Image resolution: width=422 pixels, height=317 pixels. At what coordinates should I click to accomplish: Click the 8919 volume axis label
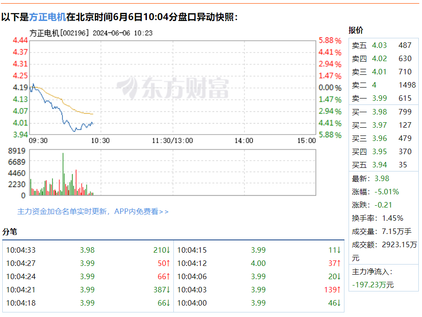point(17,151)
